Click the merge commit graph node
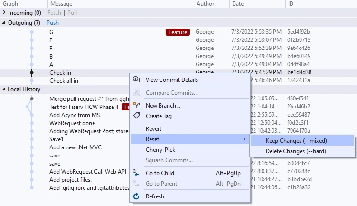Screen dimensions: 357x206 pyautogui.click(x=32, y=99)
